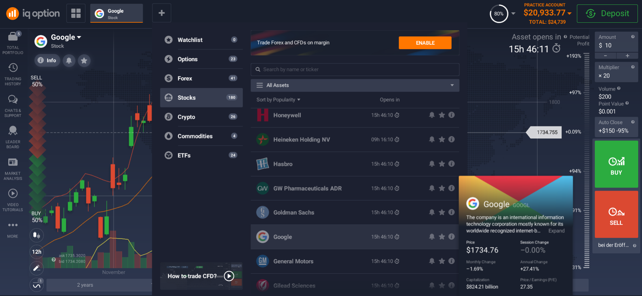Open Market Analysis

(x=13, y=169)
